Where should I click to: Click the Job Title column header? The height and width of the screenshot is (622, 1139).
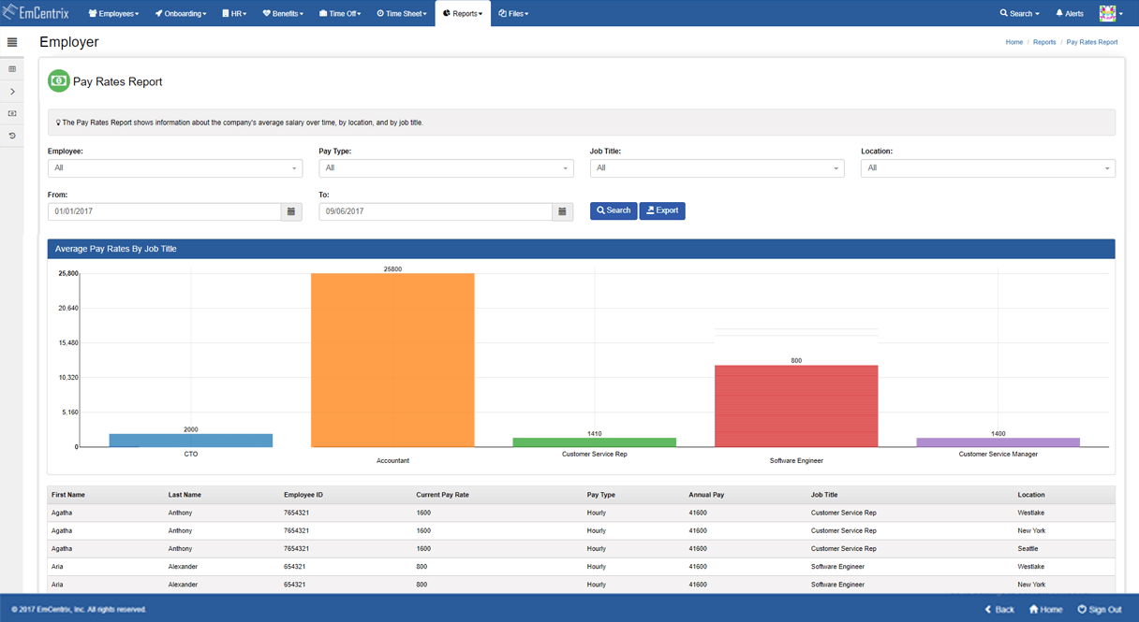[x=824, y=495]
